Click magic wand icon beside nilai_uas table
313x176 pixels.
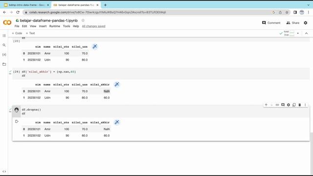pos(95,47)
